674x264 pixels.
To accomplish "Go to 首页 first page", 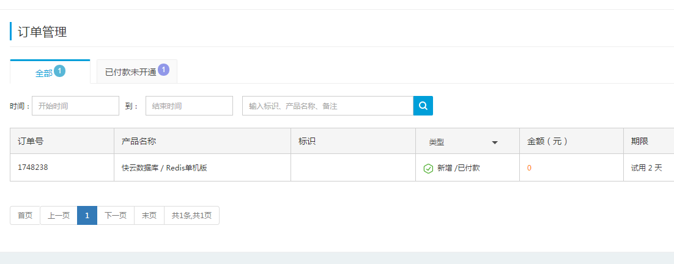I will pos(25,215).
